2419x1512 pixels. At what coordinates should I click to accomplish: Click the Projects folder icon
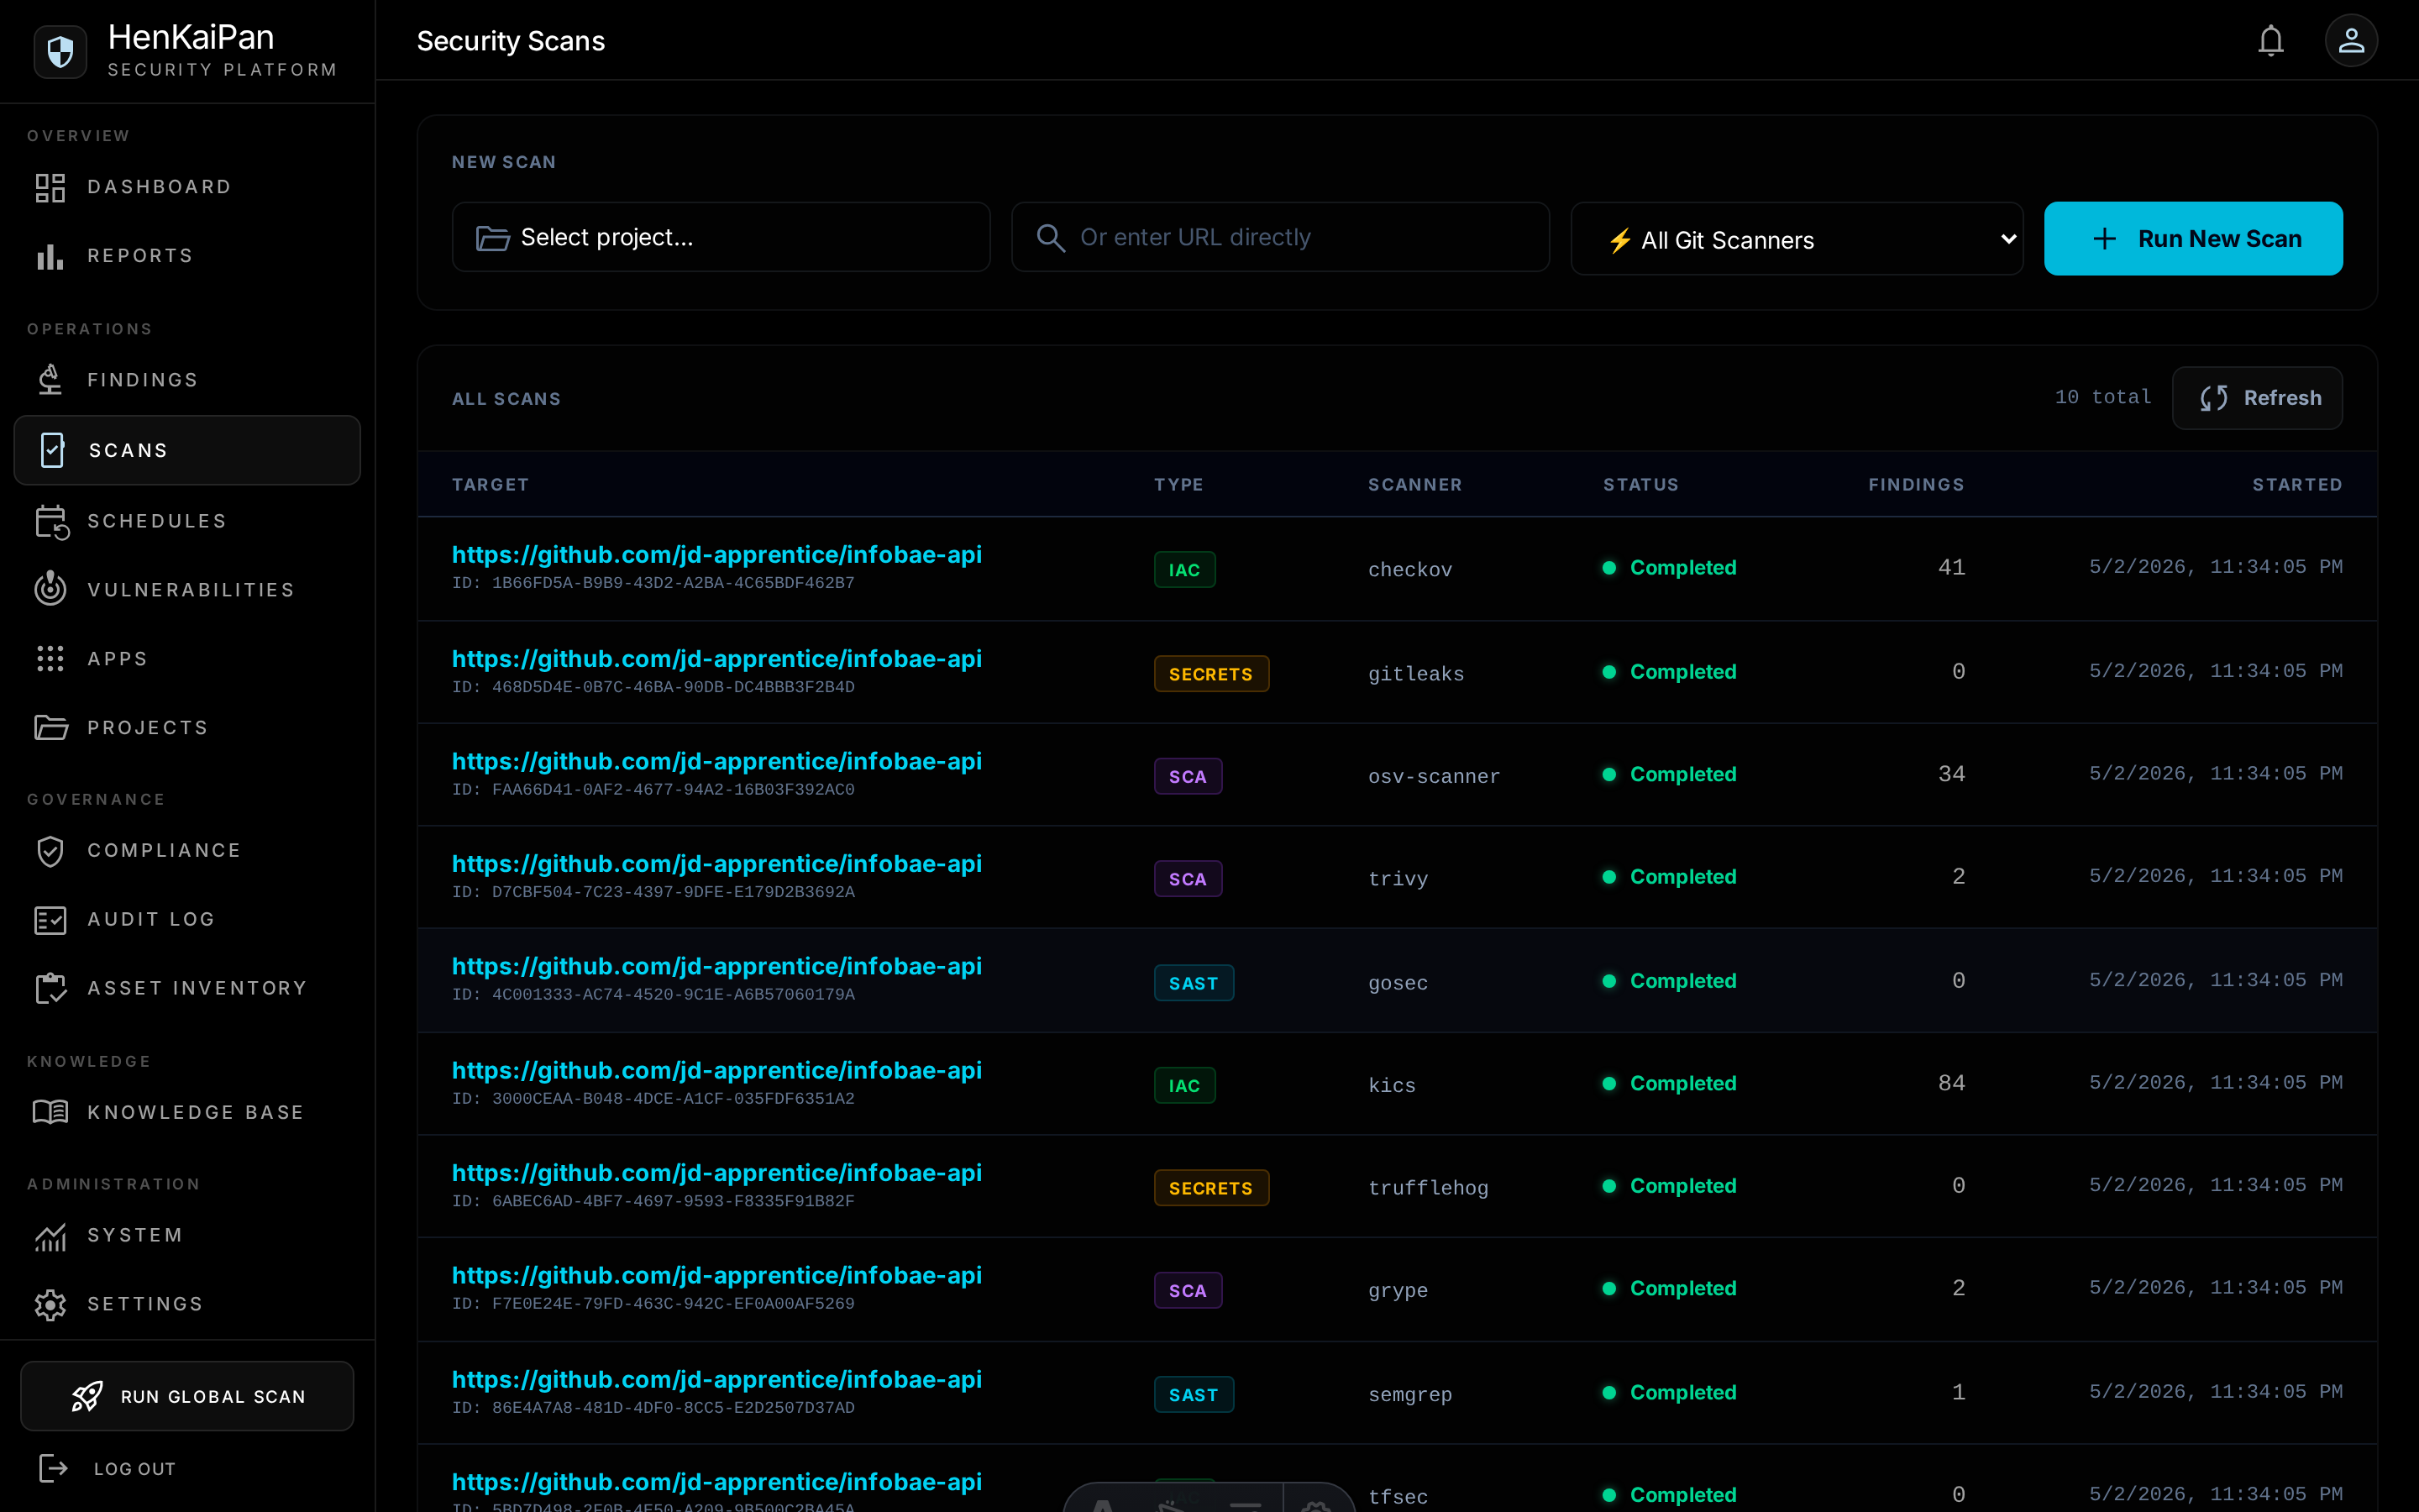click(51, 727)
